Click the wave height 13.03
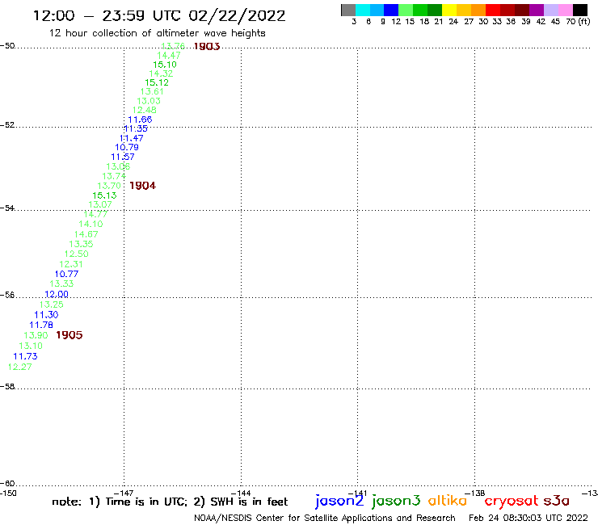 point(149,101)
